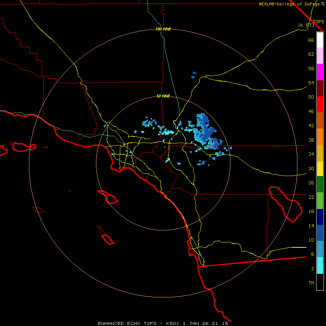Click the '[K FT]' units label
This screenshot has width=326, height=326.
click(x=306, y=25)
